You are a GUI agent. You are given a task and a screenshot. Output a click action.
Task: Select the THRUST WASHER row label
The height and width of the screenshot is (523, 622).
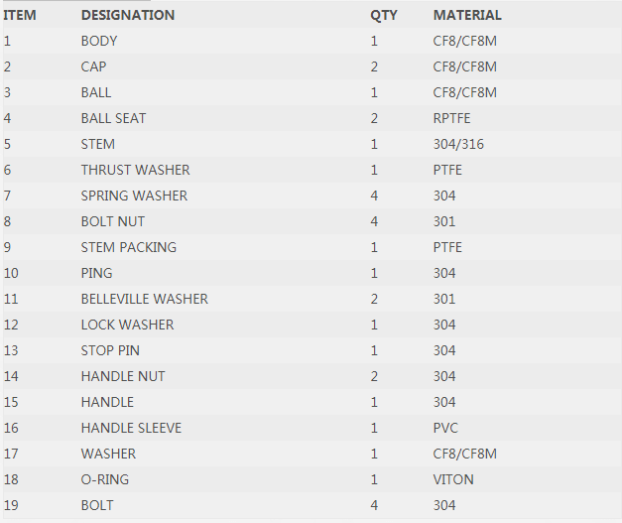pos(135,170)
